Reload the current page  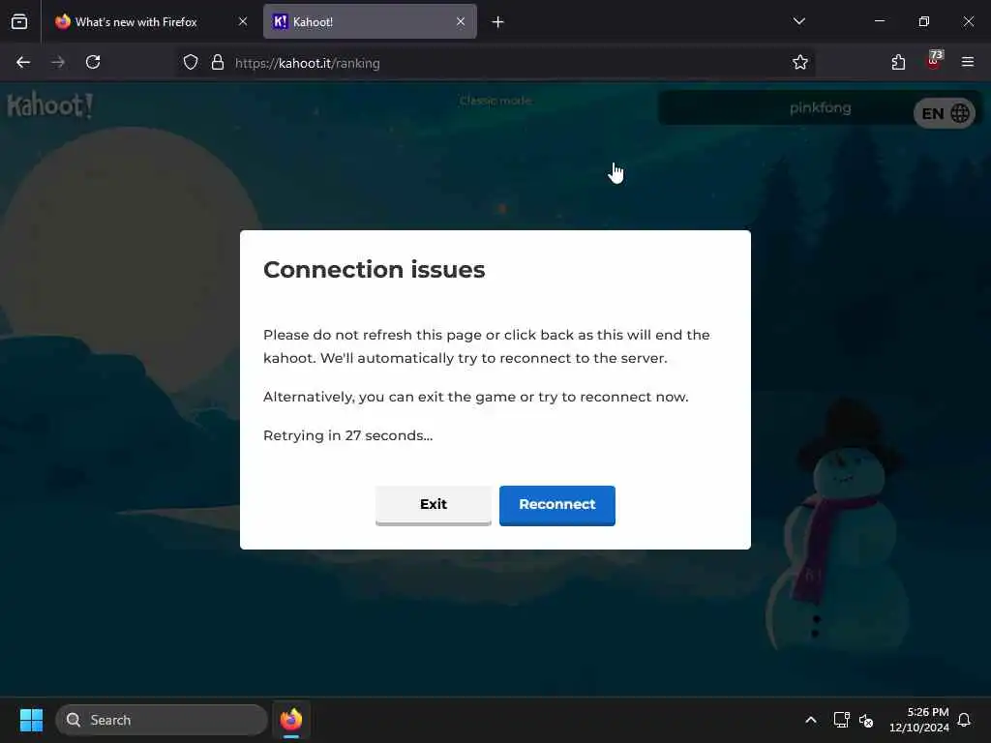[x=93, y=62]
